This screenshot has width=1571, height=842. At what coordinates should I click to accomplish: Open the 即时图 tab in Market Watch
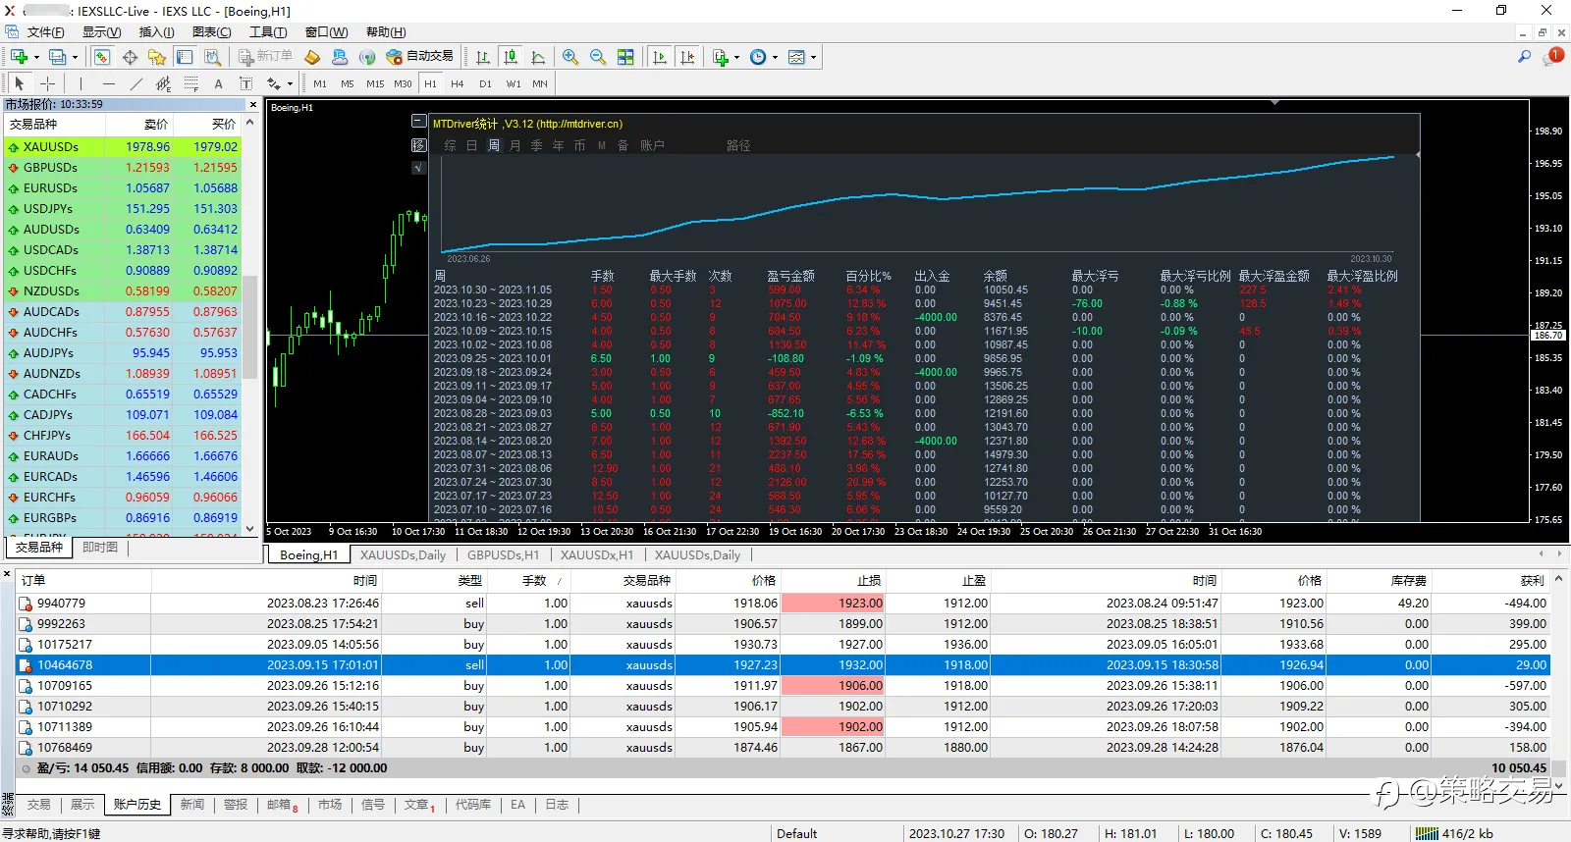tap(100, 548)
